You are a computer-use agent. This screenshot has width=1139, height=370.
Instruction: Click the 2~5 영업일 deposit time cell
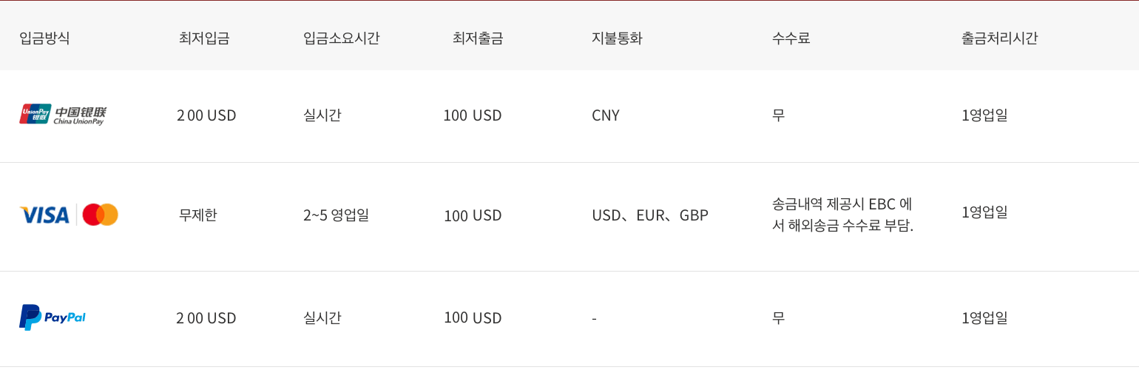336,215
